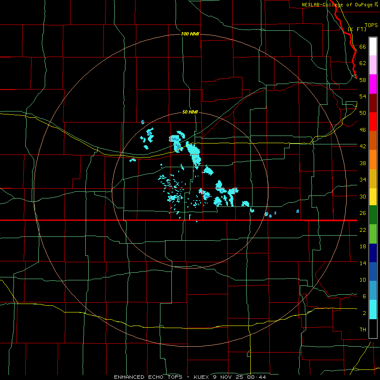380x380 pixels.
Task: Select the bright red 50 kft swatch
Action: (373, 122)
